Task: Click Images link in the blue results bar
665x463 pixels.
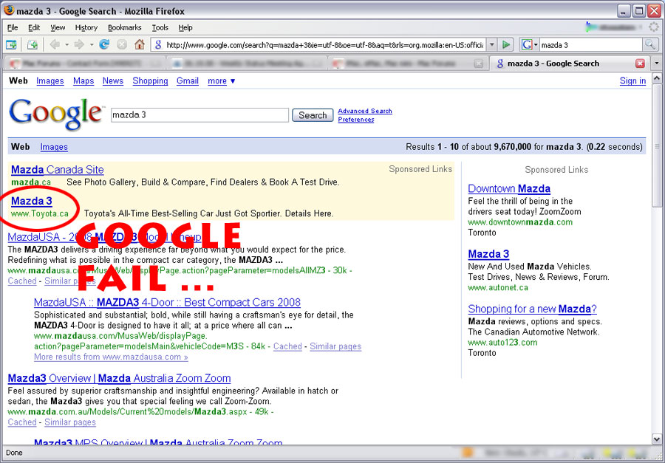Action: point(54,147)
